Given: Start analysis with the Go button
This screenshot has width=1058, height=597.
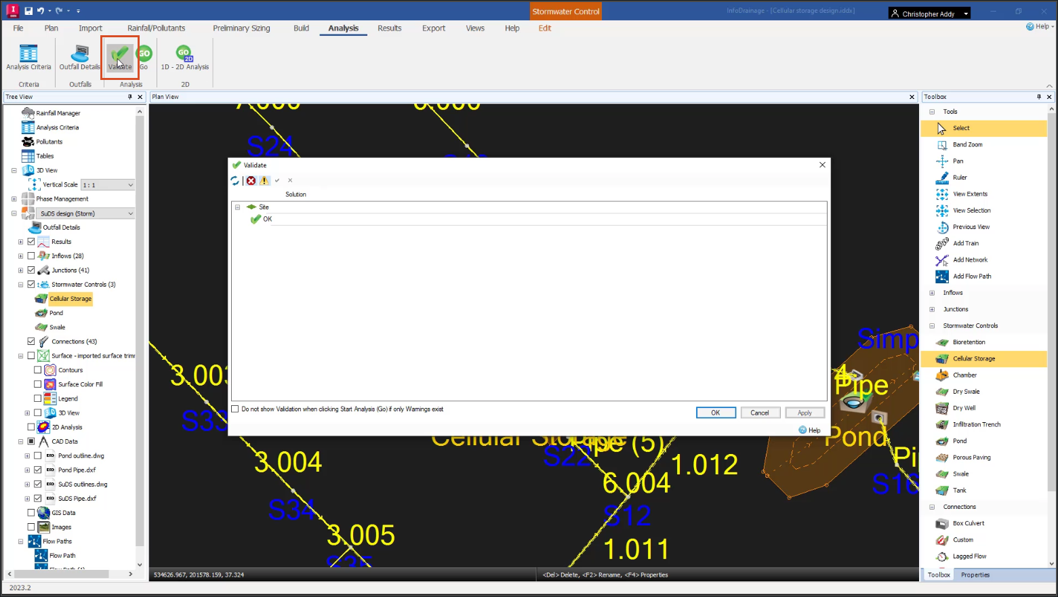Looking at the screenshot, I should point(144,58).
